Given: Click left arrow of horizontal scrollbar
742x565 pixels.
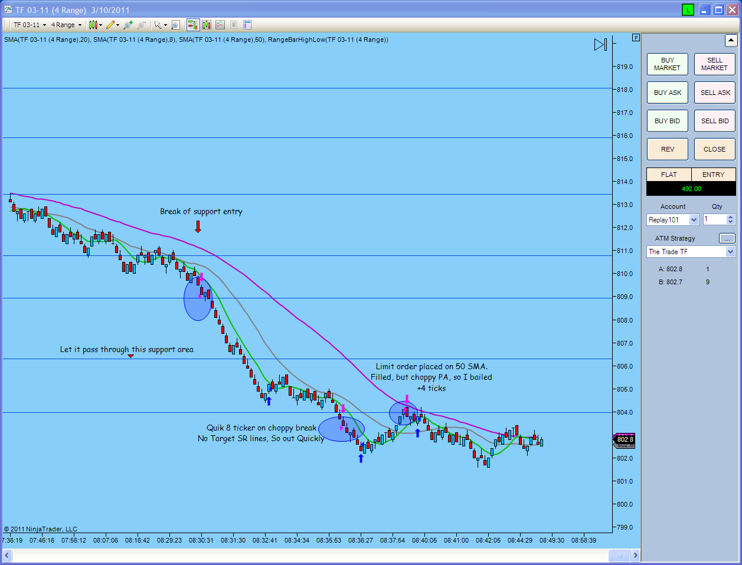Looking at the screenshot, I should [7, 556].
